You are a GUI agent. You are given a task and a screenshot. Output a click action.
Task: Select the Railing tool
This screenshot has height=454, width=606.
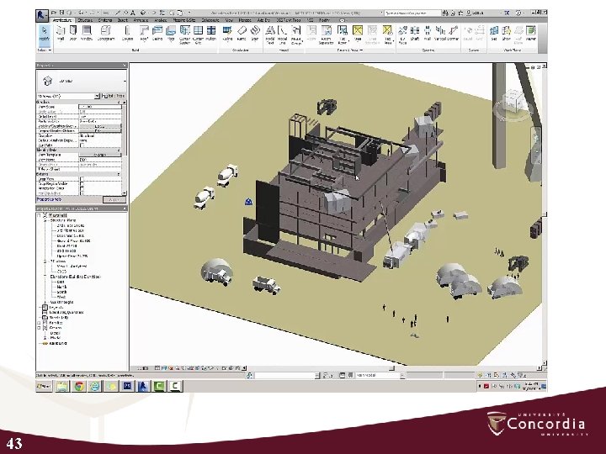(227, 33)
